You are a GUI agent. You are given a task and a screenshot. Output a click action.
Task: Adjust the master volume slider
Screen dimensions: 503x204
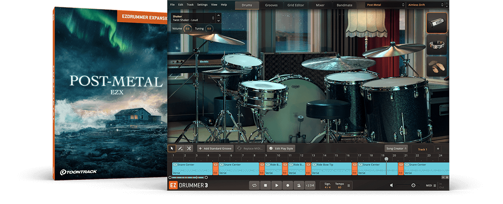[413, 185]
